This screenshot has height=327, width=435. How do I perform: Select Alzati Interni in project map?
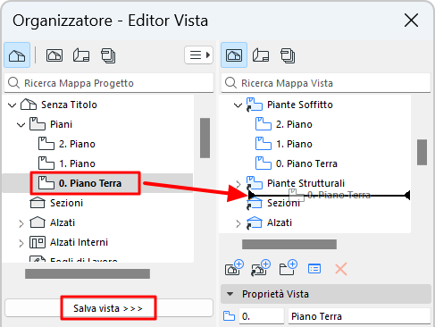(79, 242)
